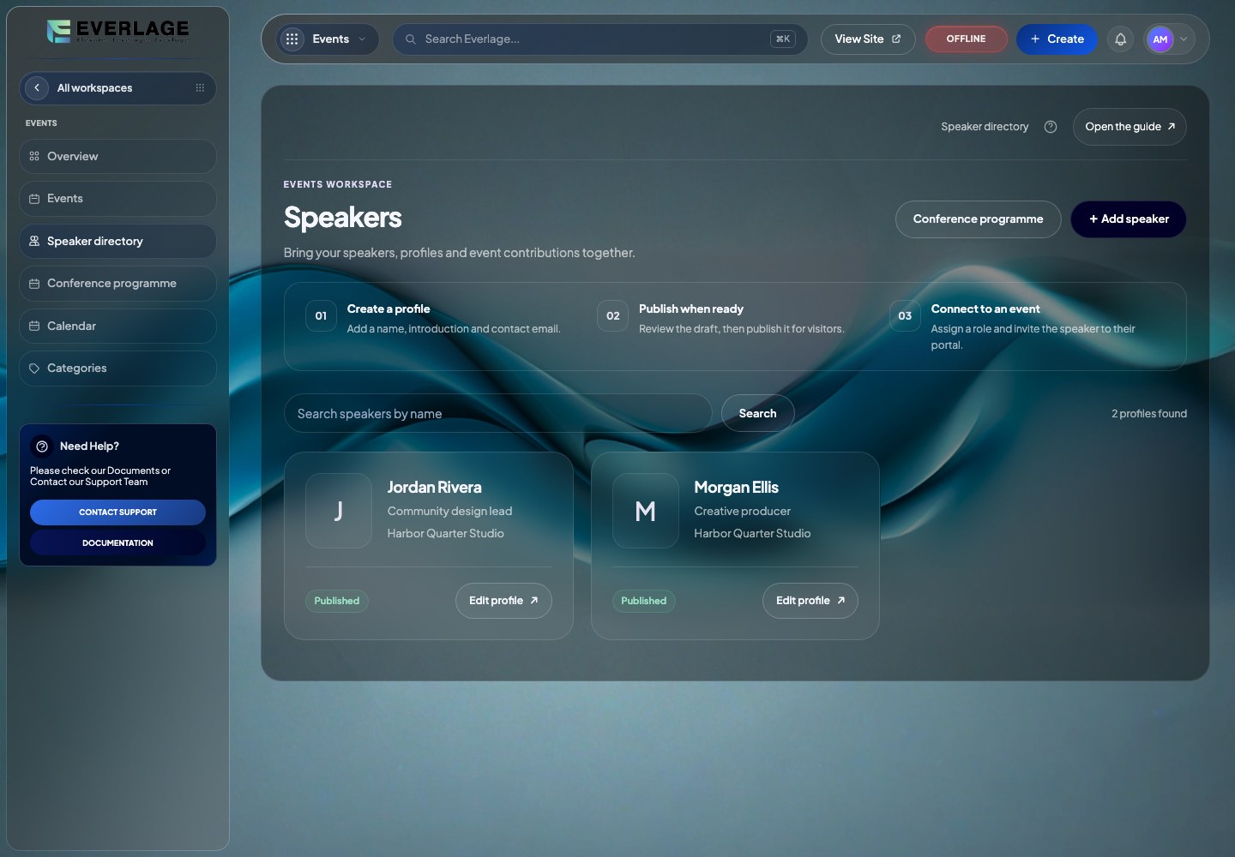
Task: Click the M avatar for Morgan Ellis
Action: [646, 511]
